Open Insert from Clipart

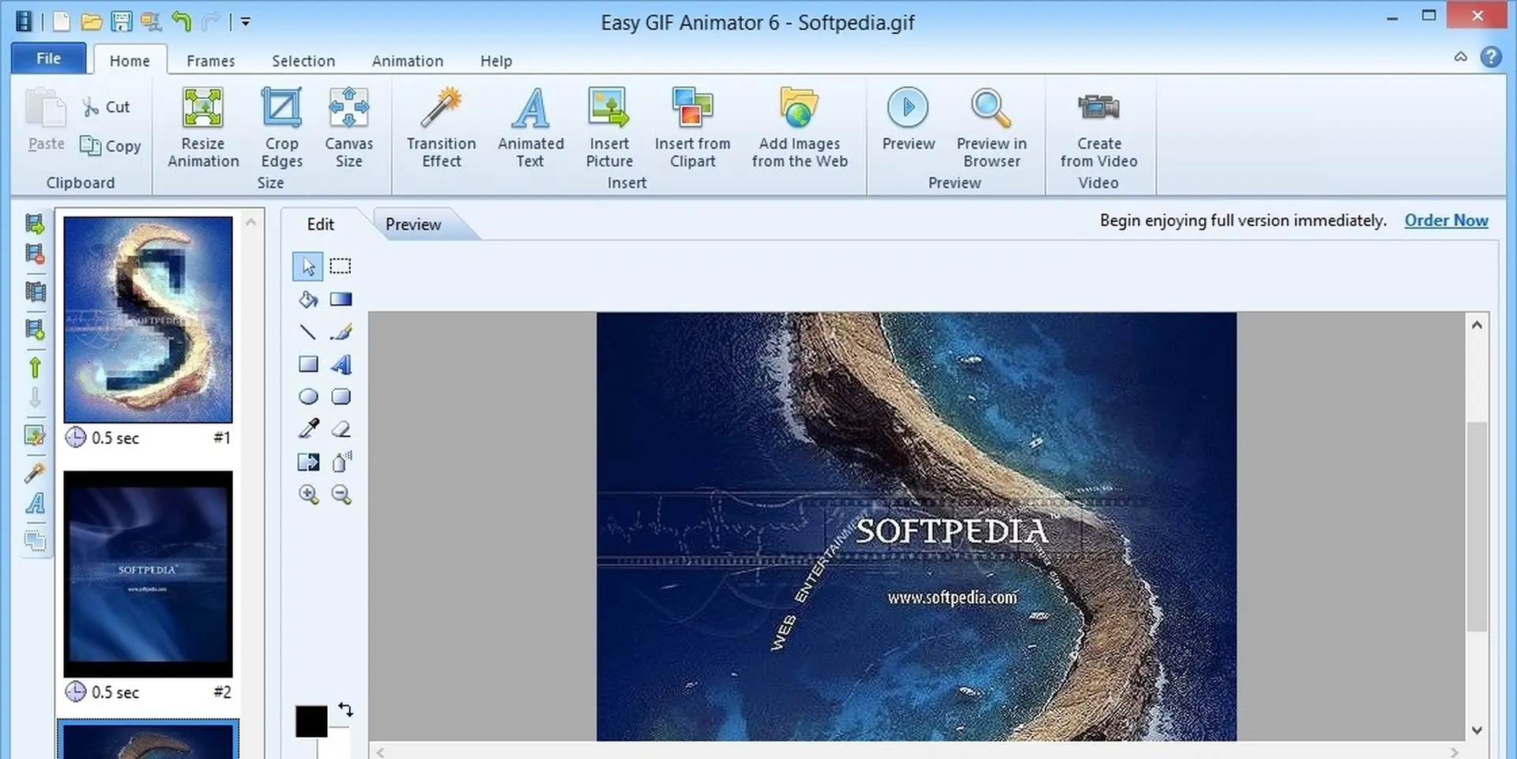tap(692, 126)
